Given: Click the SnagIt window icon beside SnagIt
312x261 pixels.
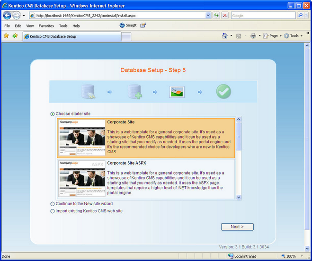Looking at the screenshot, I should click(x=143, y=25).
